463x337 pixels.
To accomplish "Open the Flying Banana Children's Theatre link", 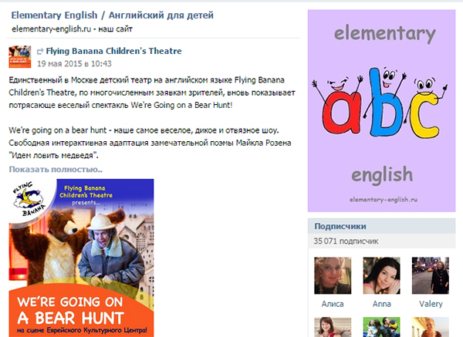I will coord(113,51).
